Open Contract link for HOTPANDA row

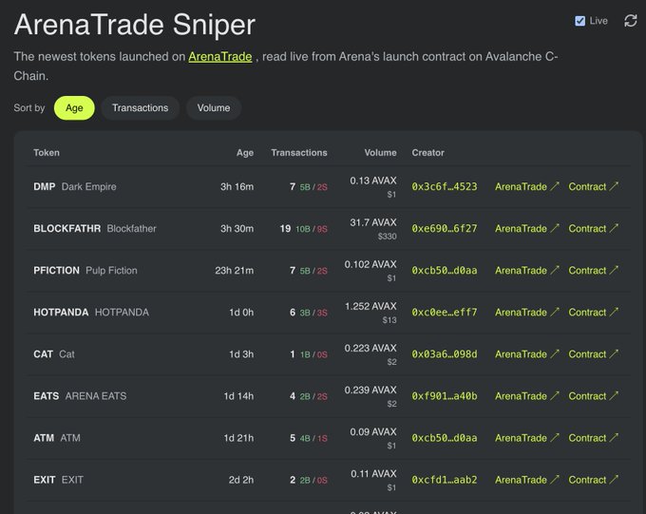click(x=593, y=313)
